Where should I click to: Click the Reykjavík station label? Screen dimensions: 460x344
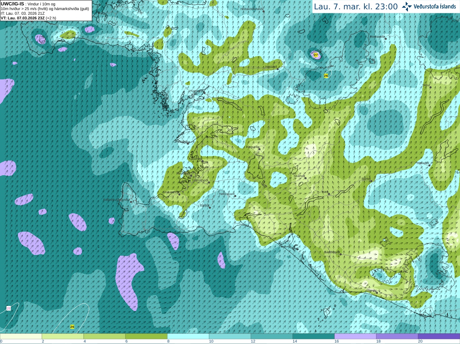[x=184, y=173]
